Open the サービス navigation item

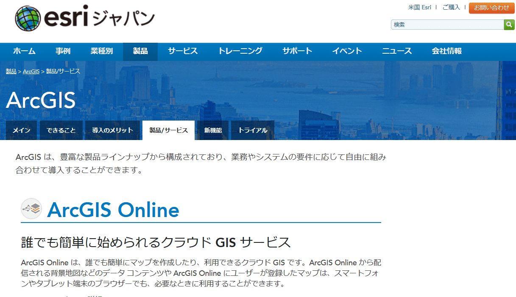(183, 51)
